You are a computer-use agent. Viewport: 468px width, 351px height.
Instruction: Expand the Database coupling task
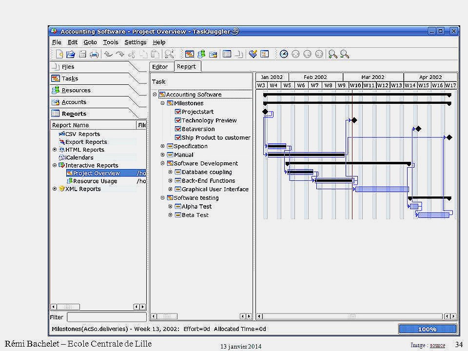[x=170, y=172]
